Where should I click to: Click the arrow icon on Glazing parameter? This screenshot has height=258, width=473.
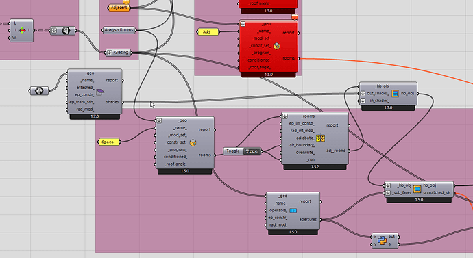click(110, 53)
